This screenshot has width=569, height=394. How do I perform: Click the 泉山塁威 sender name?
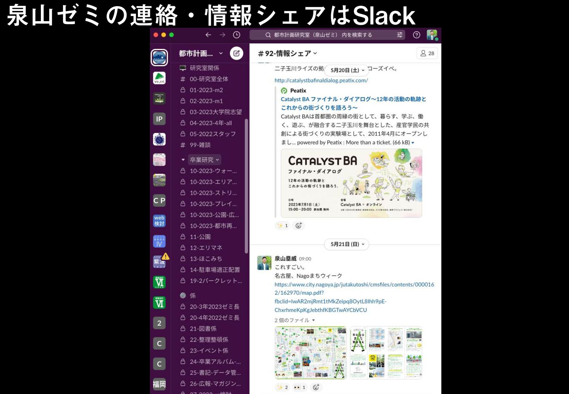(286, 258)
